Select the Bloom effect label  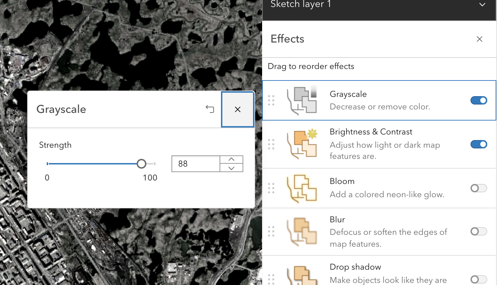pyautogui.click(x=342, y=181)
